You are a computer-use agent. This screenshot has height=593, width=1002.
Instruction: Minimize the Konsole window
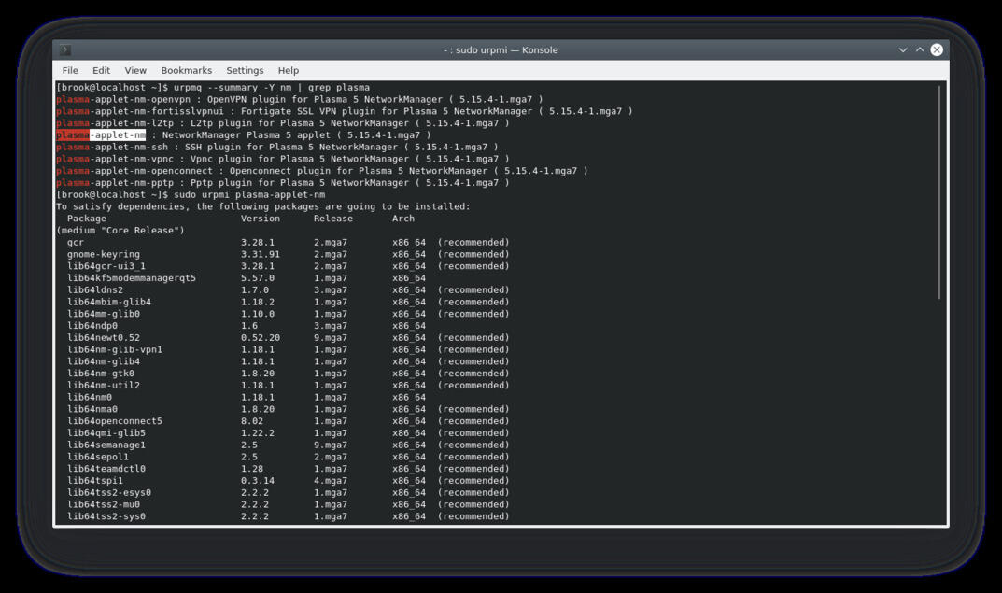903,49
